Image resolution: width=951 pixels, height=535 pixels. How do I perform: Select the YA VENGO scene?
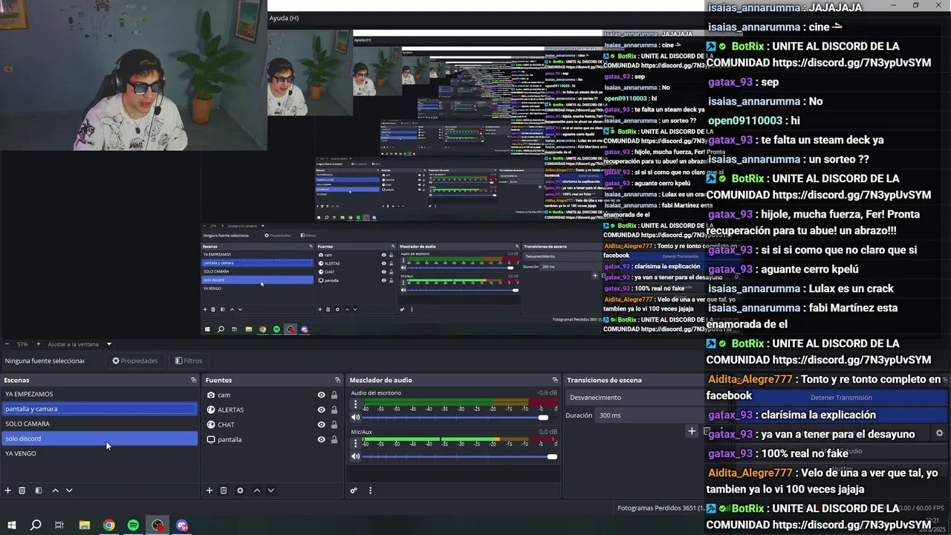click(100, 453)
